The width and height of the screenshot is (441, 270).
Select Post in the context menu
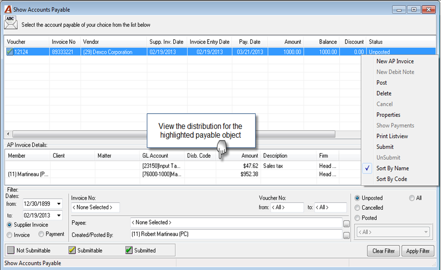pos(381,83)
